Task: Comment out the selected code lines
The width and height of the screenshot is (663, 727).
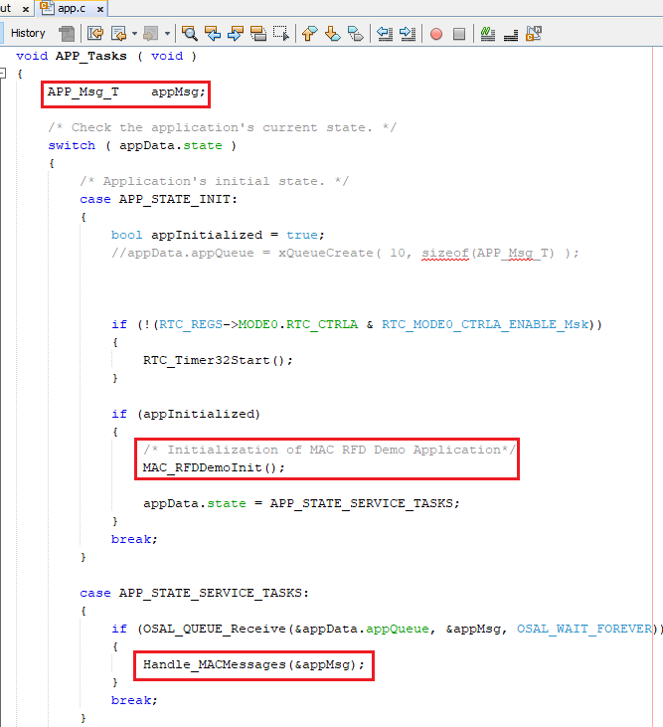Action: (488, 33)
